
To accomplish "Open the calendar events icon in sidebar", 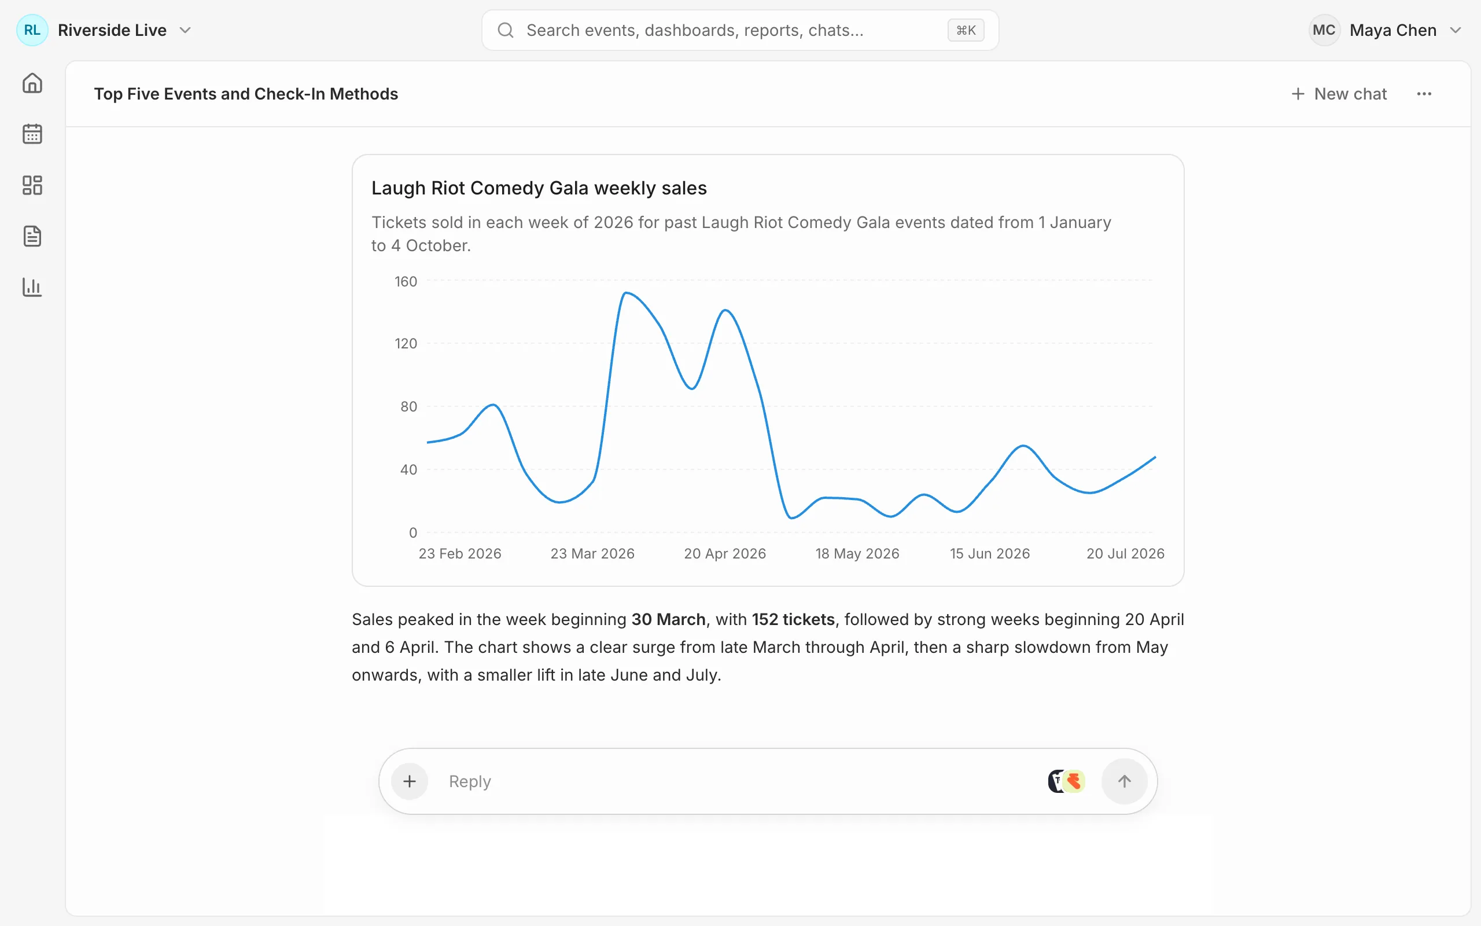I will [32, 134].
